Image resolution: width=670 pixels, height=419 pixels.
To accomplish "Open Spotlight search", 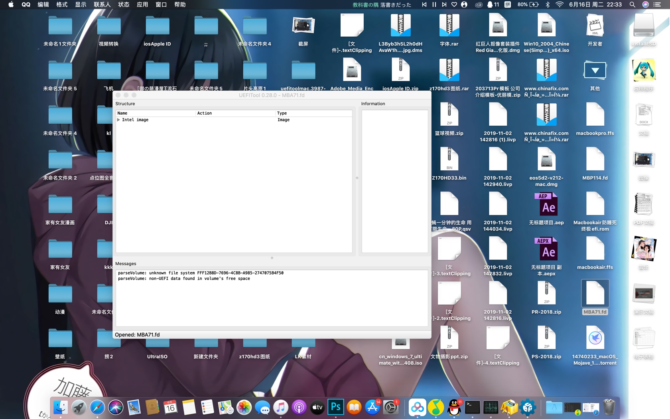I will [632, 4].
